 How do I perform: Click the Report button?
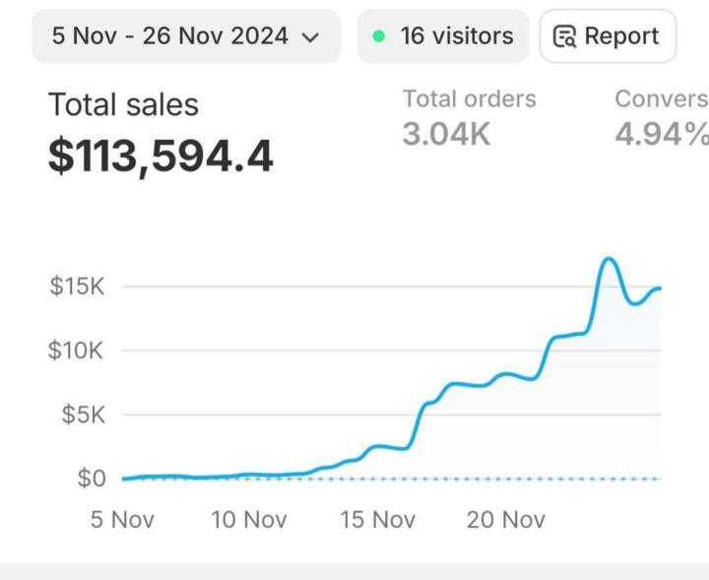608,36
